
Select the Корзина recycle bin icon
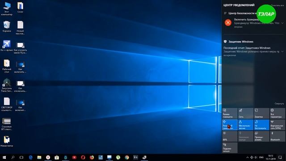tap(7, 26)
